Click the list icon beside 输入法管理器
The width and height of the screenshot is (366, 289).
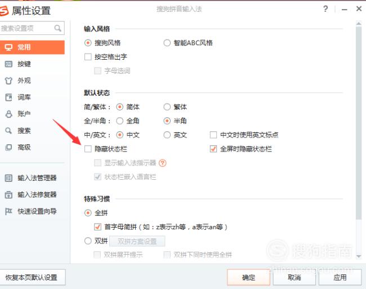tap(8, 178)
